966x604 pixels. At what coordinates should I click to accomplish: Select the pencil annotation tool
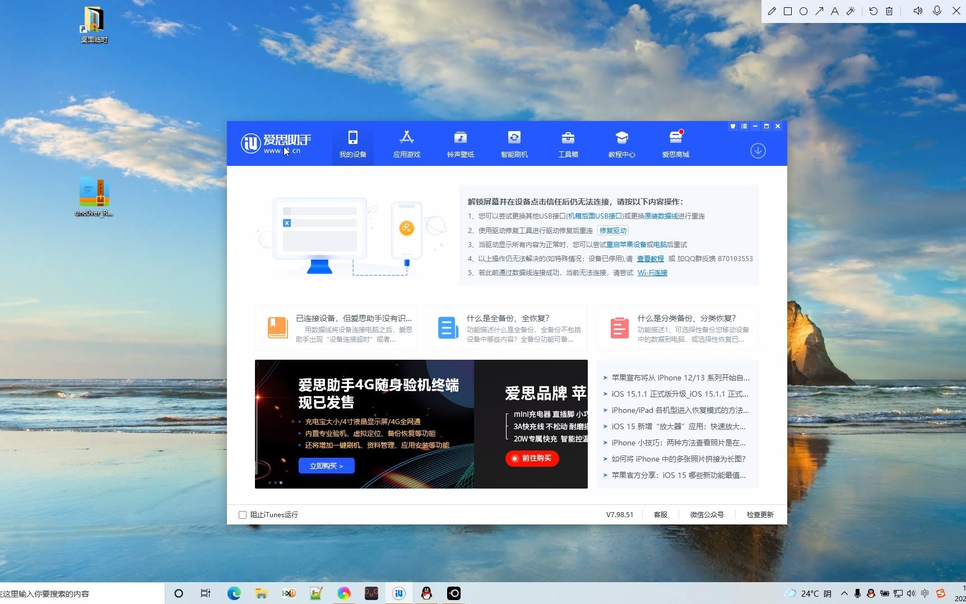(x=772, y=11)
